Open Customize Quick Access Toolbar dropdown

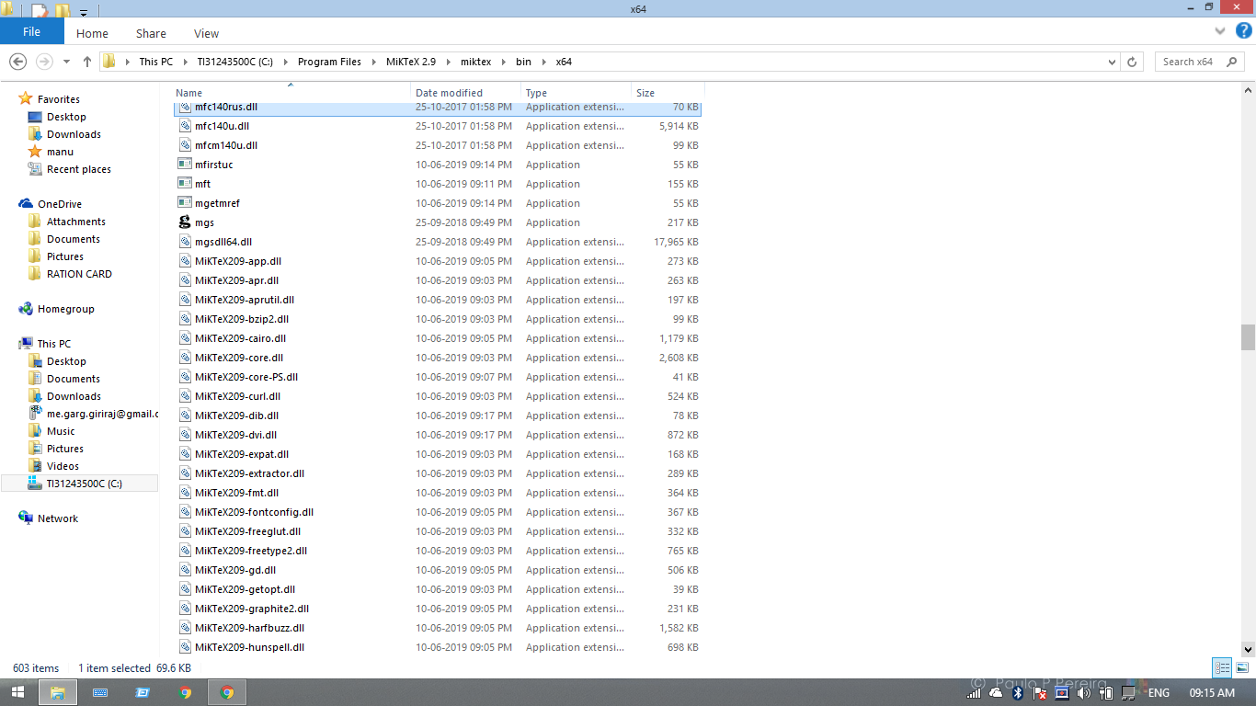click(84, 12)
